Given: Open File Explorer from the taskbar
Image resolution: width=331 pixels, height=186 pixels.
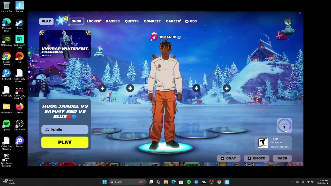Looking at the screenshot, I should [x=166, y=182].
